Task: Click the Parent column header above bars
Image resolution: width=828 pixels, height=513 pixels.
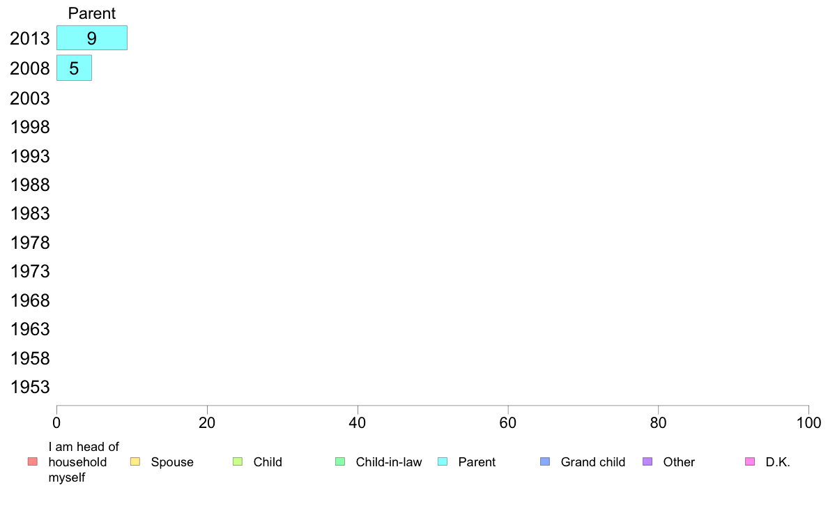Action: pos(92,13)
